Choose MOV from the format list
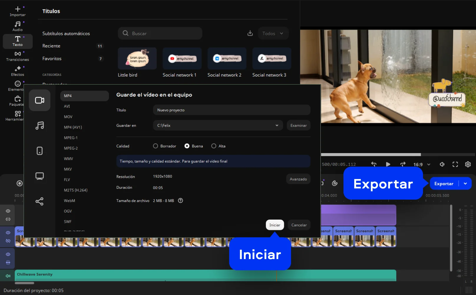Screen dimensions: 476x295 pyautogui.click(x=68, y=117)
